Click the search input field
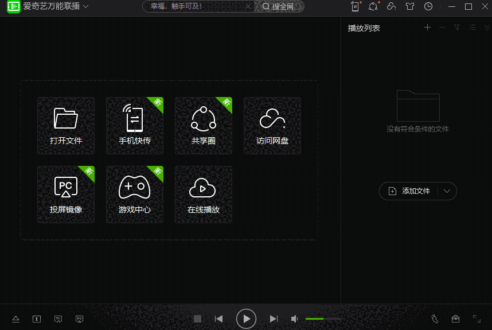 pyautogui.click(x=195, y=7)
